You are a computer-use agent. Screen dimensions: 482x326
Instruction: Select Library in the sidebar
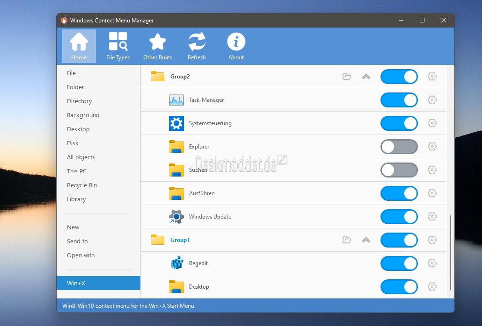coord(99,199)
